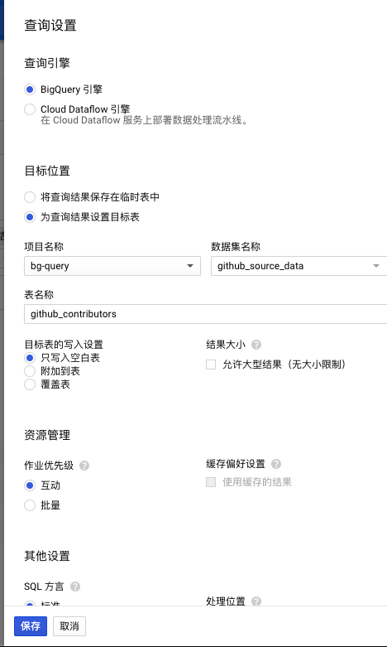
Task: Select 覆盖表 write option
Action: [x=30, y=384]
